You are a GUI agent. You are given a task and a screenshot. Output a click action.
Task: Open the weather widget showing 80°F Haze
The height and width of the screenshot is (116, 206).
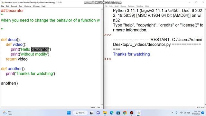7,113
